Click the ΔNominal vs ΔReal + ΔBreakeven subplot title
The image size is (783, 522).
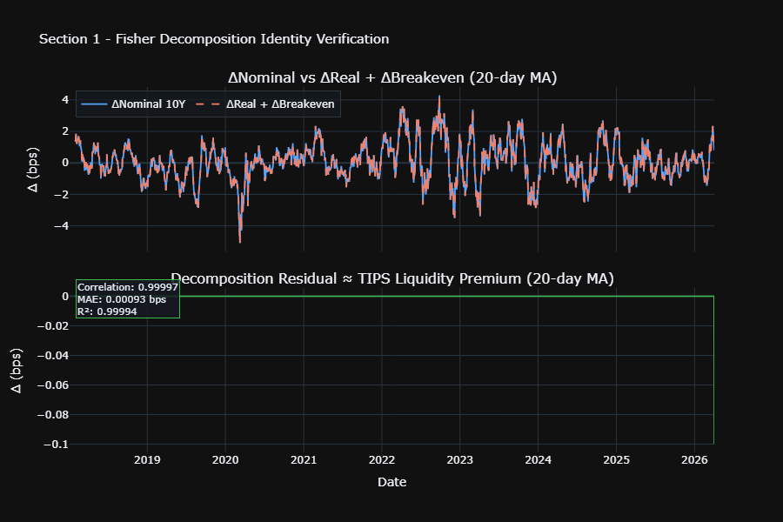coord(392,78)
